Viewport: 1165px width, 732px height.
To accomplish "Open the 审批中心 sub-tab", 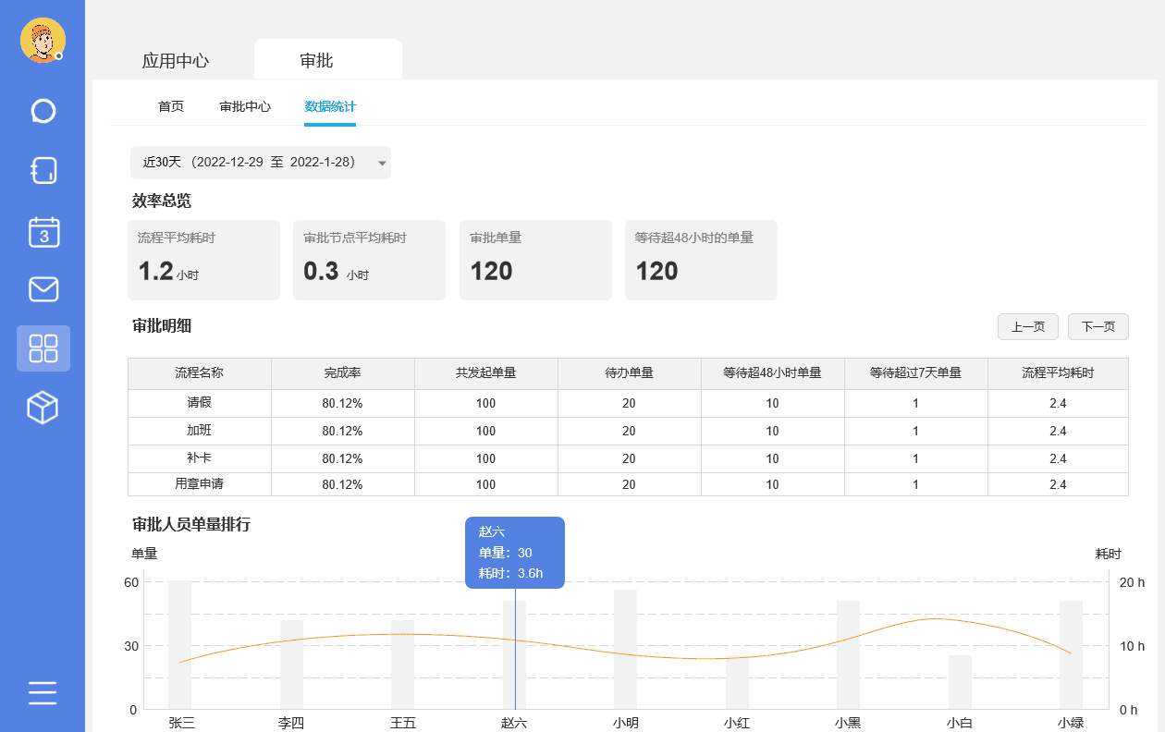I will tap(245, 106).
